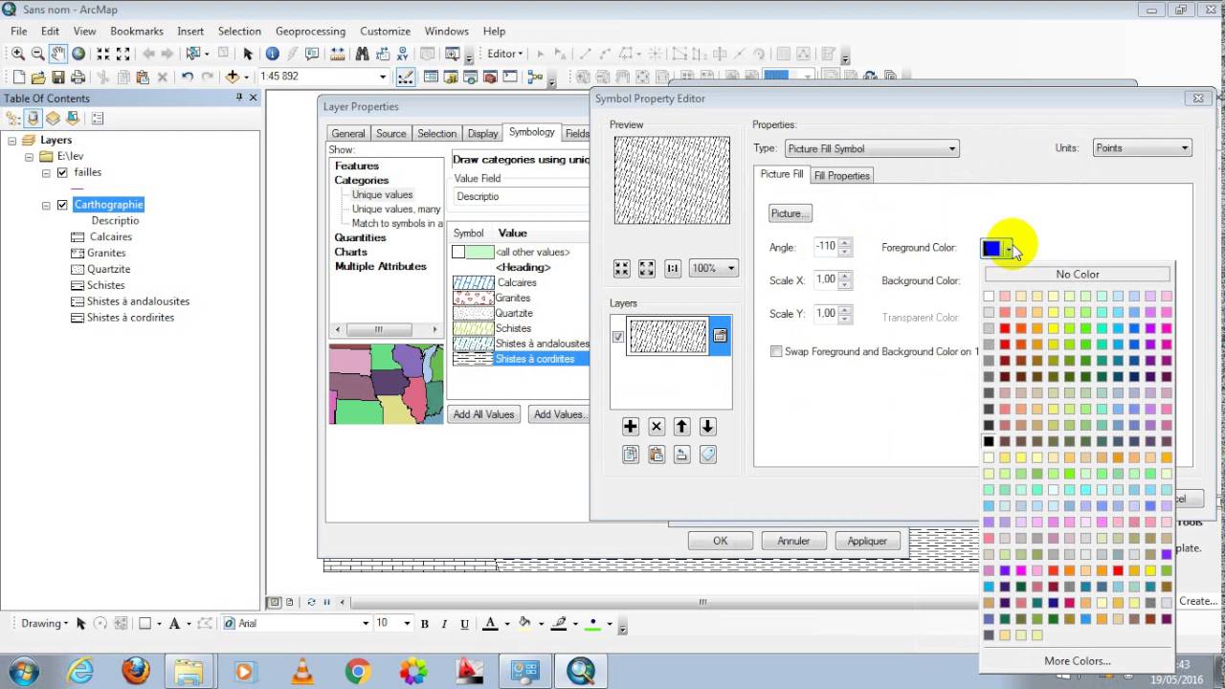The height and width of the screenshot is (689, 1225).
Task: Click More Colors... in the palette
Action: (x=1078, y=661)
